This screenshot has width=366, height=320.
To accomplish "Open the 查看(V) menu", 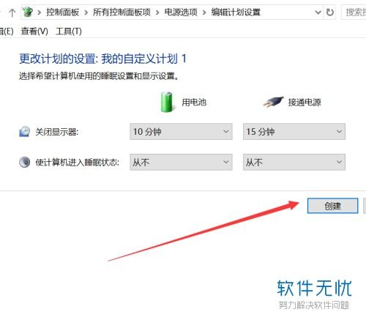I will coord(34,31).
